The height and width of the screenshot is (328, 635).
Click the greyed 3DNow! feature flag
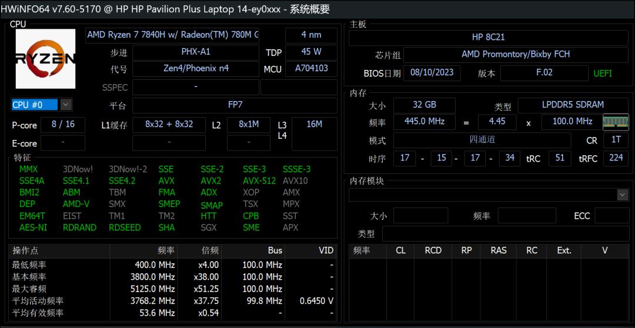pos(78,169)
